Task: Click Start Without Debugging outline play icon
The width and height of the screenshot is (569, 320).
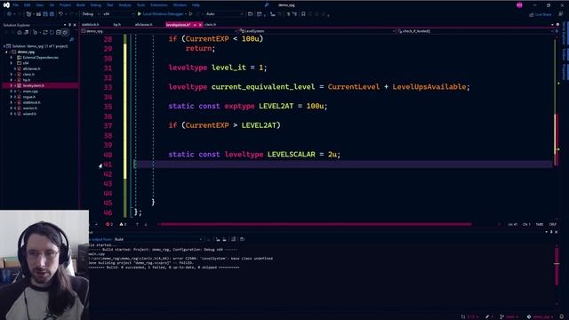Action: 190,14
